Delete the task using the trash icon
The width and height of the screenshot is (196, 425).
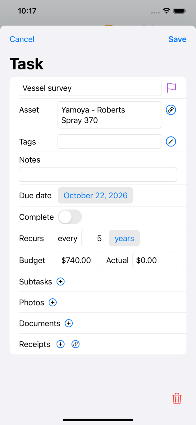click(177, 398)
